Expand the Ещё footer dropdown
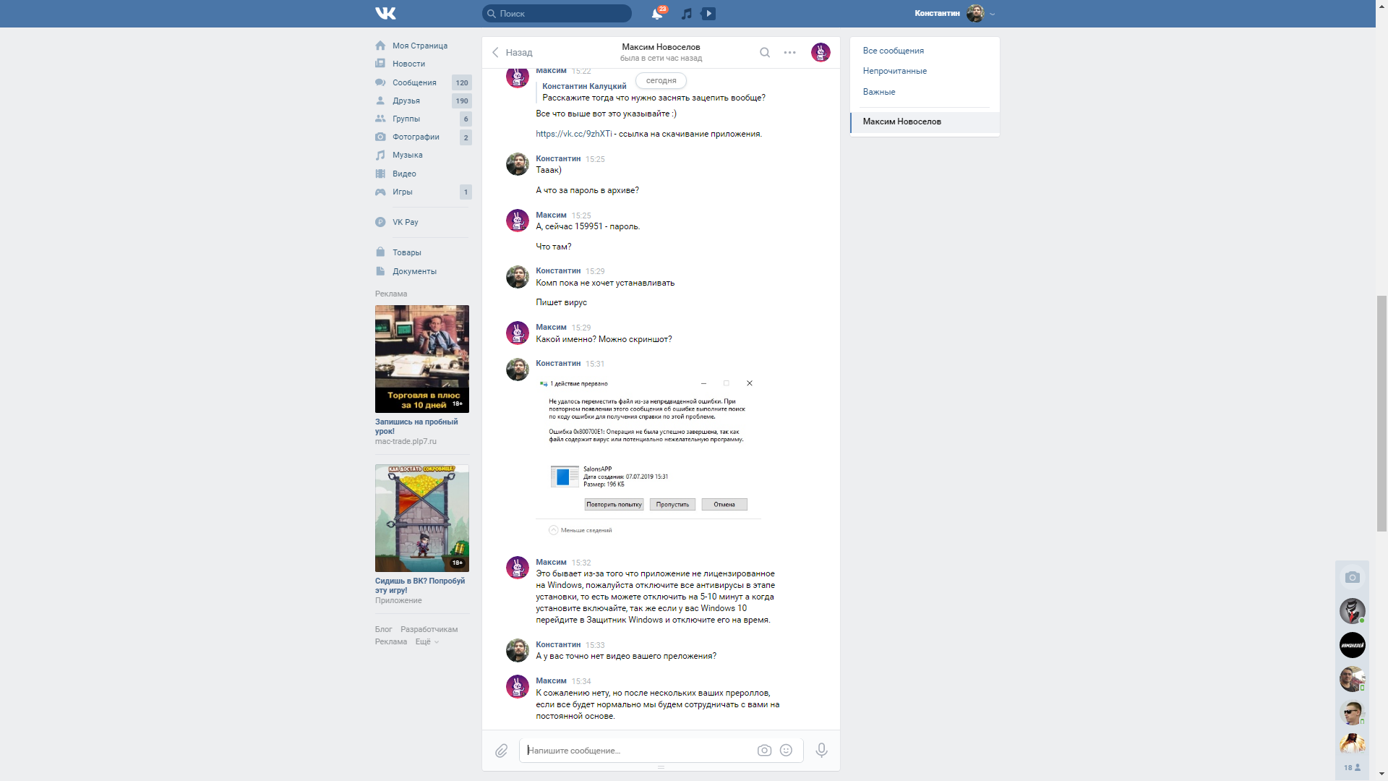 click(x=427, y=641)
